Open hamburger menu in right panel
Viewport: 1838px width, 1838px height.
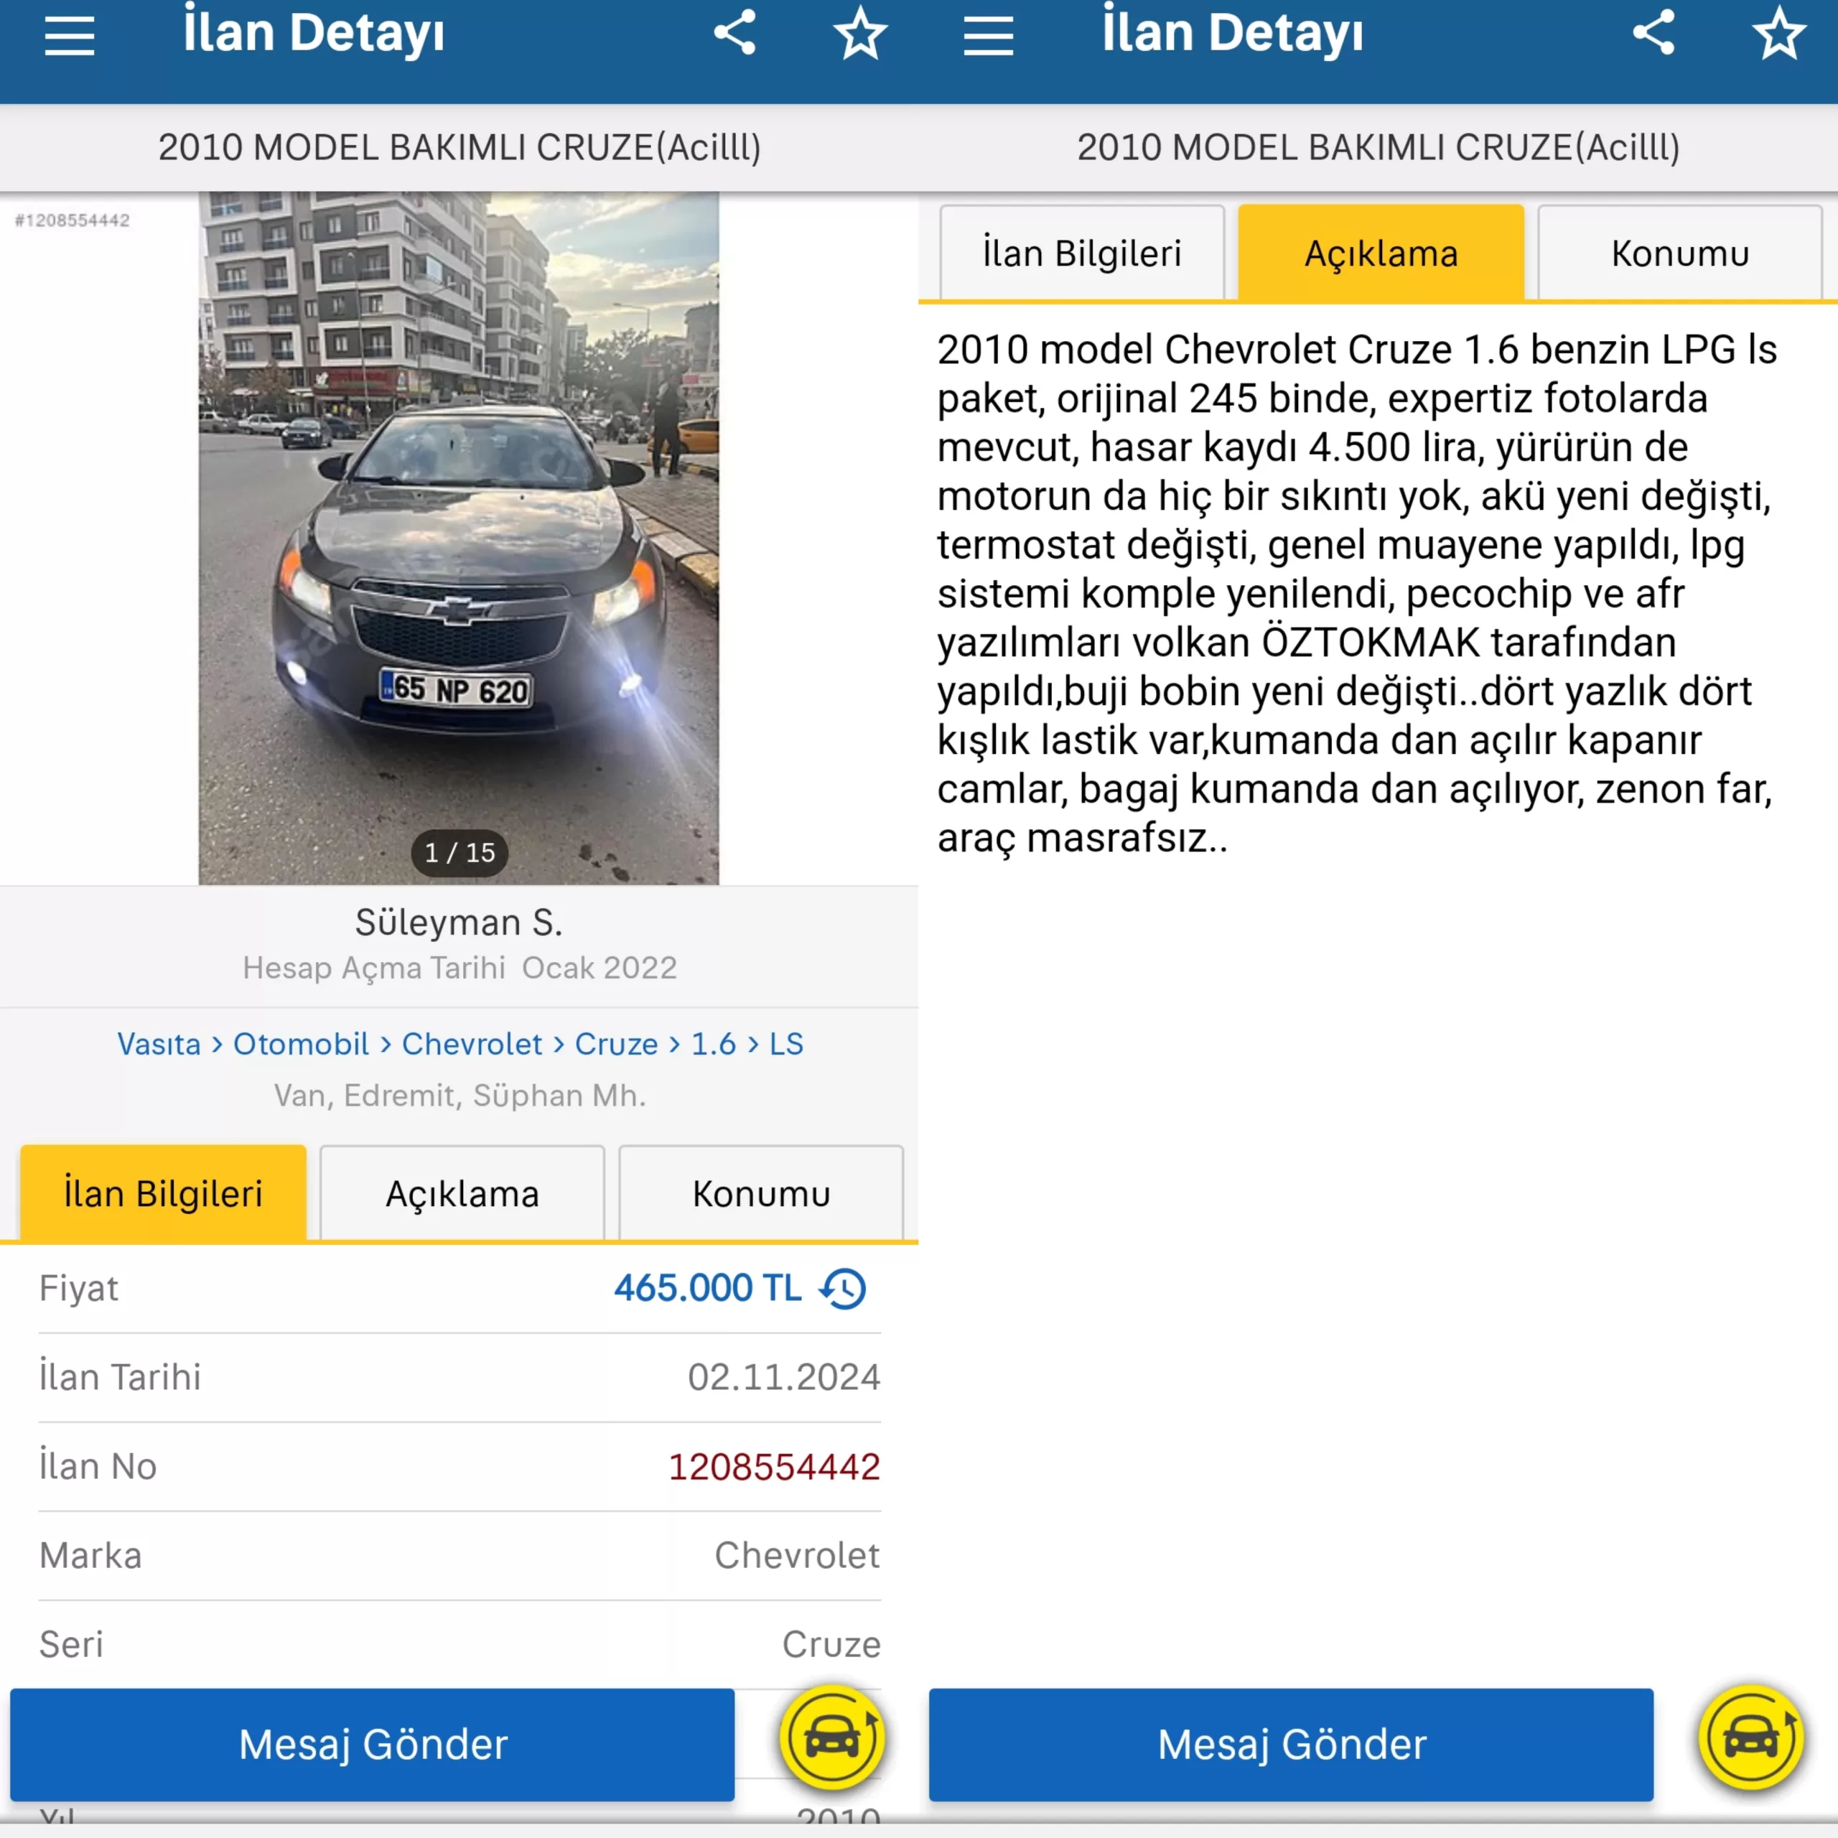click(x=989, y=36)
